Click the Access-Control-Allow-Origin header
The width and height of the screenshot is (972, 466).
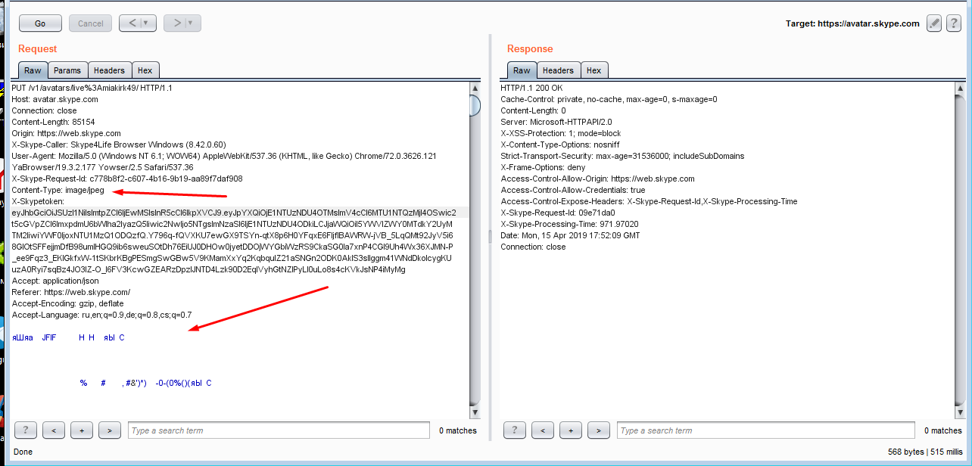(597, 179)
